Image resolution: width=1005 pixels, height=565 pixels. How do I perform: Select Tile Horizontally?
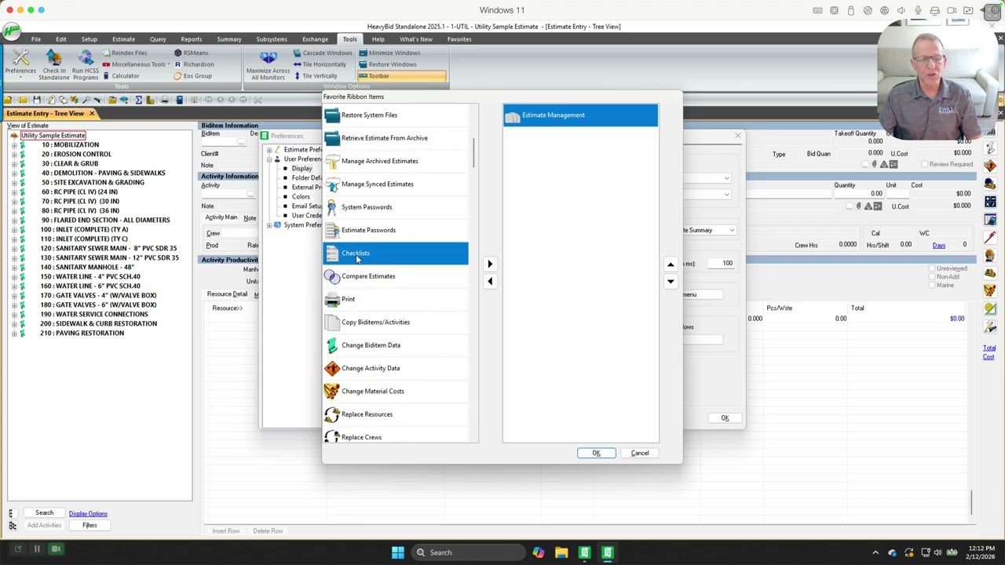(x=320, y=64)
